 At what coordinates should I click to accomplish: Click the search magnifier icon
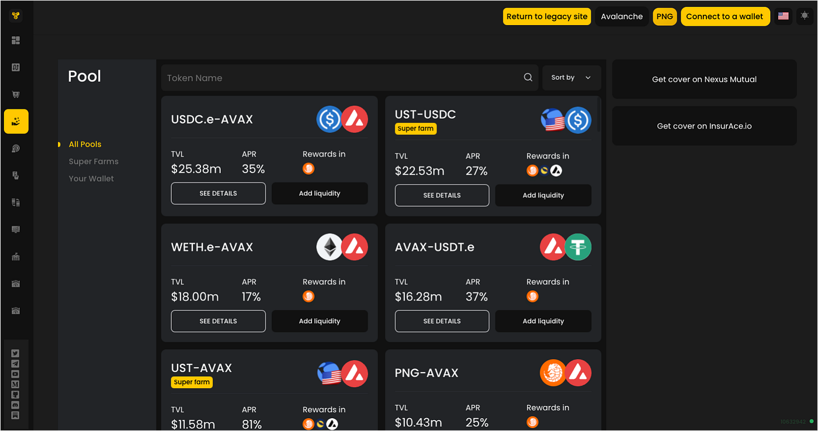528,77
